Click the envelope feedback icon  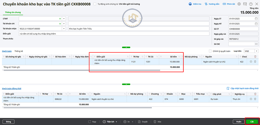coord(245,4)
